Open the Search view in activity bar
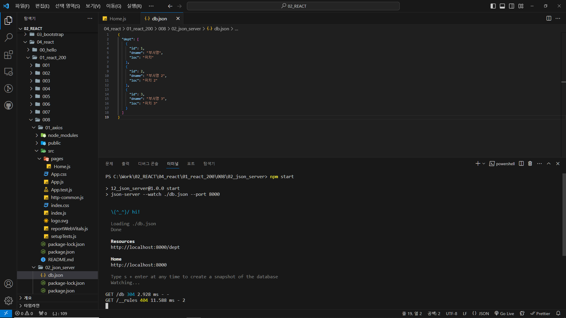This screenshot has width=566, height=318. point(9,37)
